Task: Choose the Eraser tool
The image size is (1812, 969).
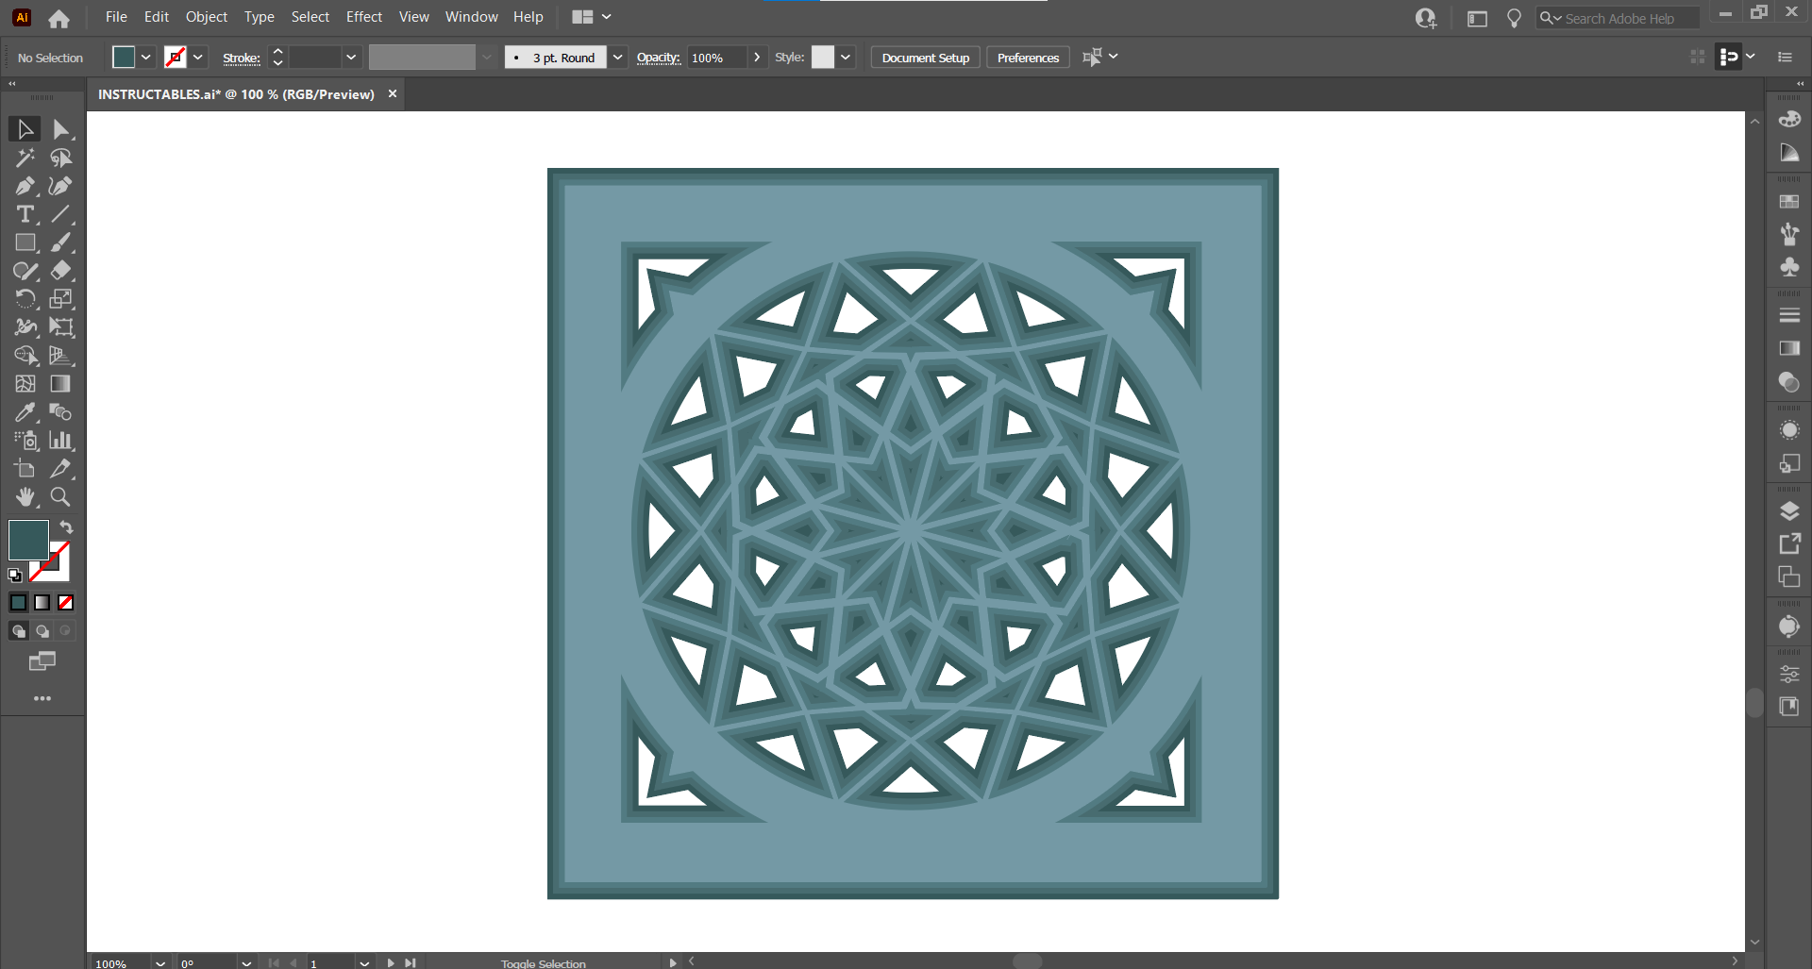Action: pyautogui.click(x=61, y=271)
